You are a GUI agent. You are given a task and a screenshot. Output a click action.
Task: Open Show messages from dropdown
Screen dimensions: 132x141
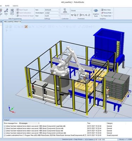(x=29, y=123)
